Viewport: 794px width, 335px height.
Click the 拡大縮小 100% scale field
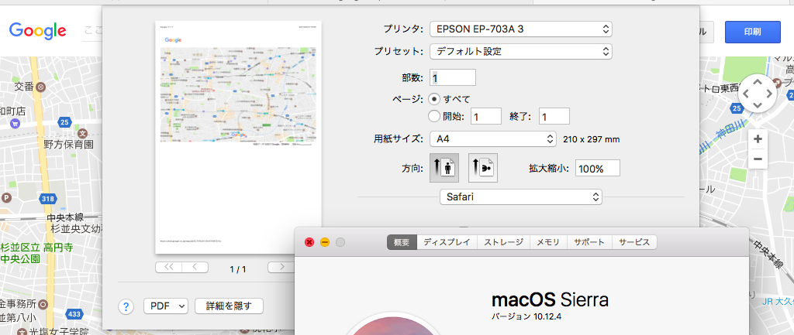click(597, 168)
